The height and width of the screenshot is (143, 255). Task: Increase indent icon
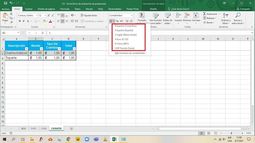pos(76,21)
